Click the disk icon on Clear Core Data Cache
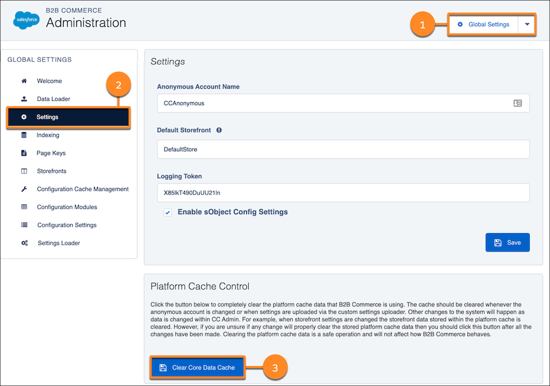Viewport: 550px width, 386px height. pos(163,368)
